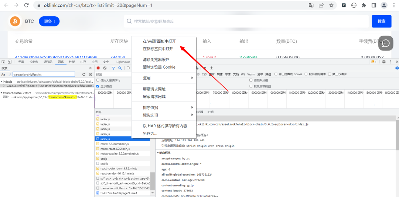Select 在"来源"面板中打开 from the context menu

[x=164, y=41]
